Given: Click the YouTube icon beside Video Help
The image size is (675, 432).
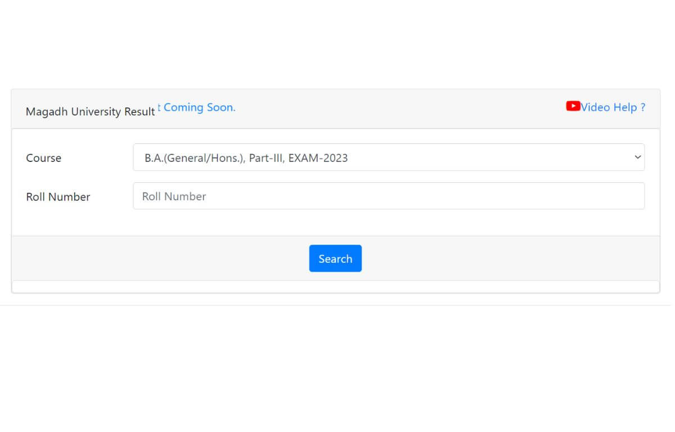Looking at the screenshot, I should 573,106.
